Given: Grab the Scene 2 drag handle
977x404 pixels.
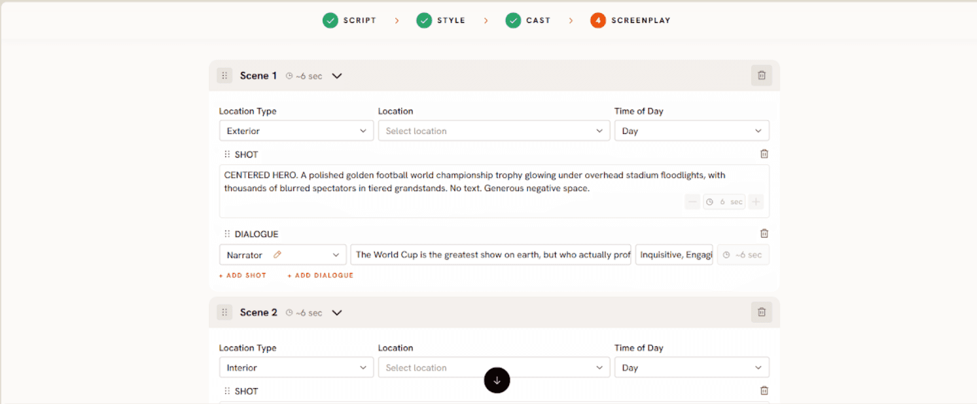Looking at the screenshot, I should [x=224, y=312].
